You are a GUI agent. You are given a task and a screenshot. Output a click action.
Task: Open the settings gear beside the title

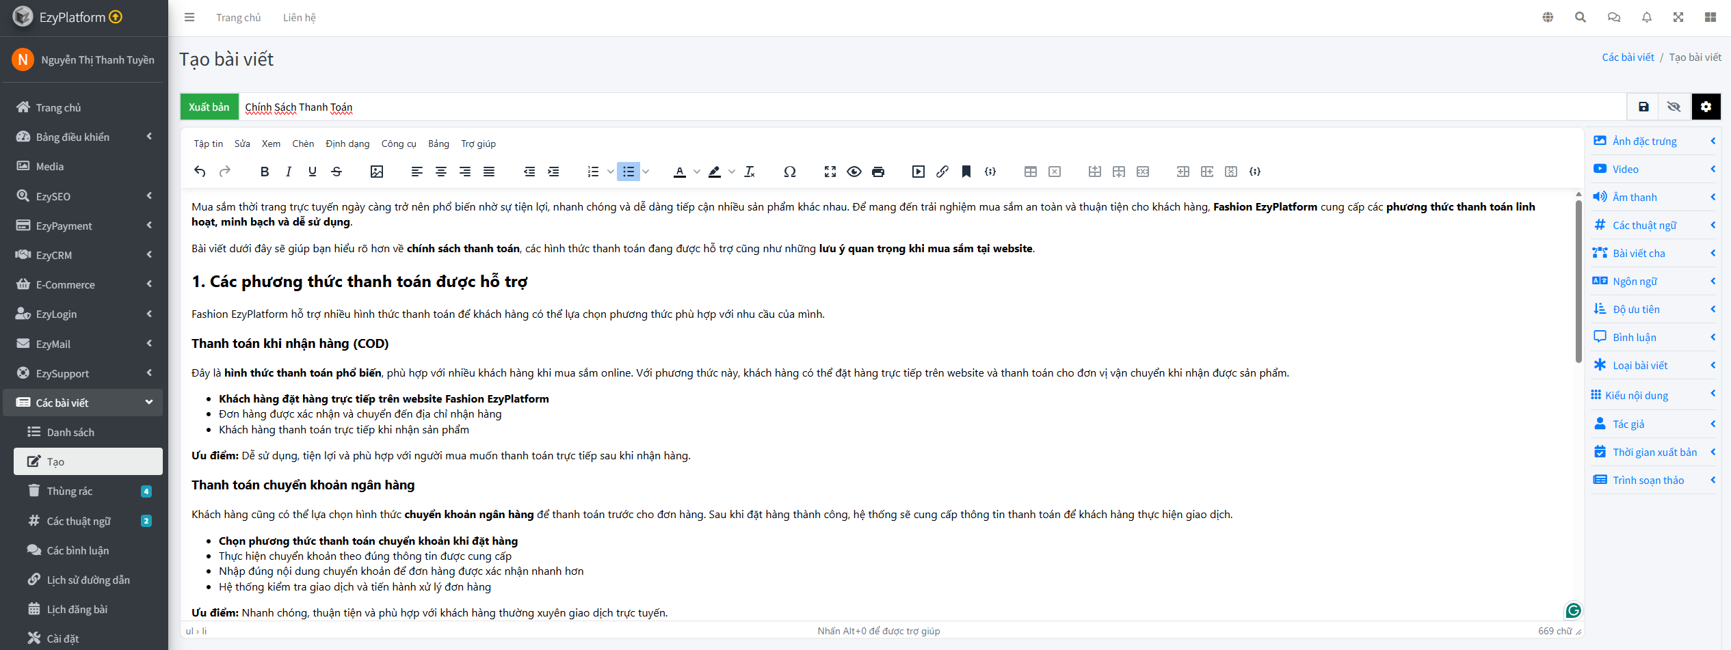[x=1706, y=107]
